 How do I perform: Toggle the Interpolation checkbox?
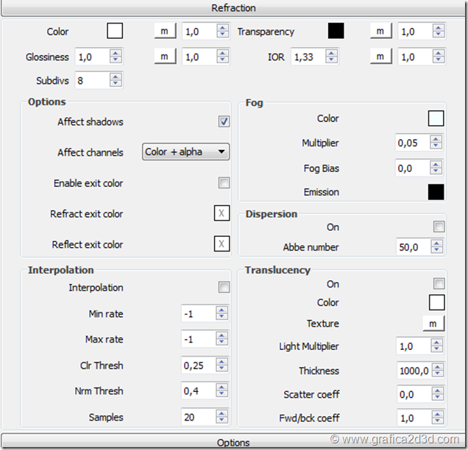224,287
